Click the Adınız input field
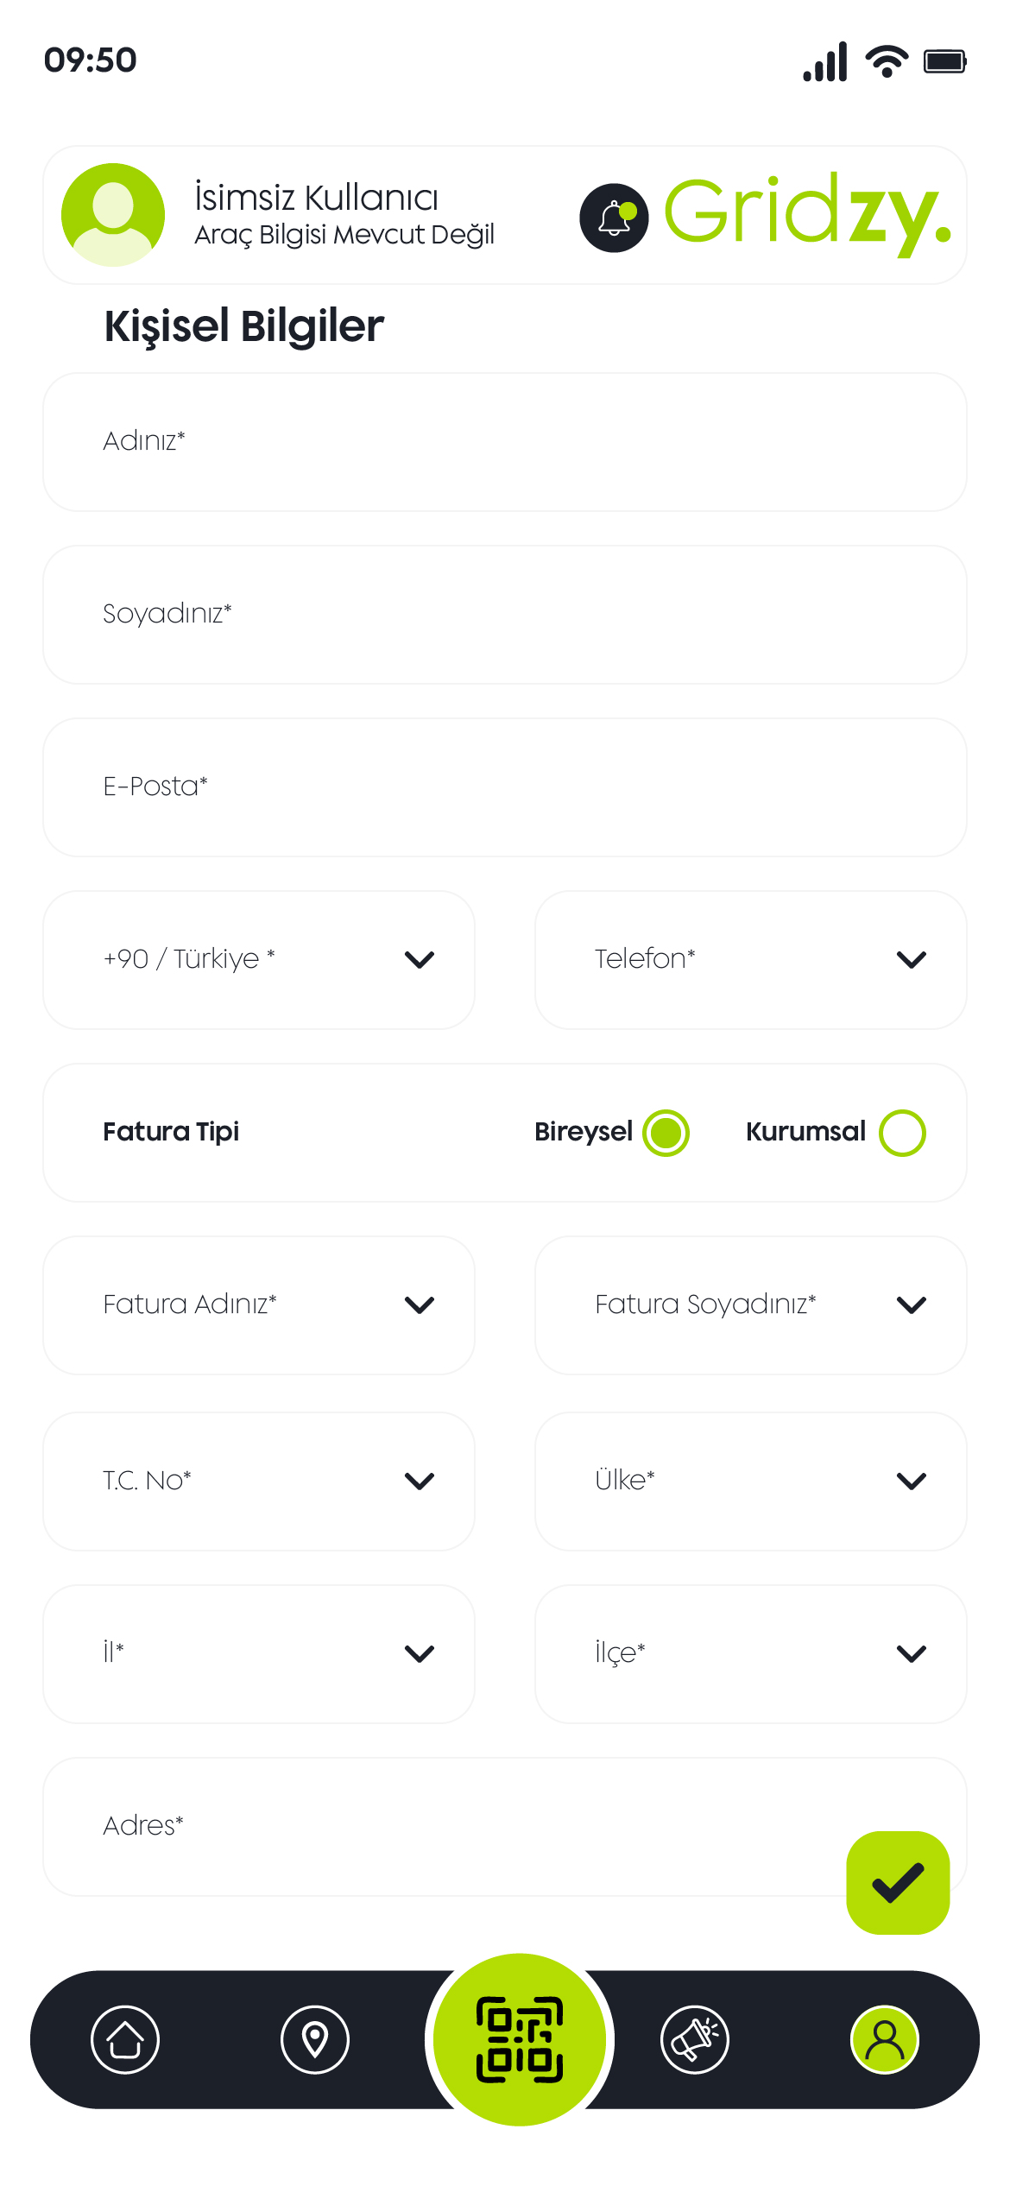Image resolution: width=1010 pixels, height=2186 pixels. pos(505,442)
